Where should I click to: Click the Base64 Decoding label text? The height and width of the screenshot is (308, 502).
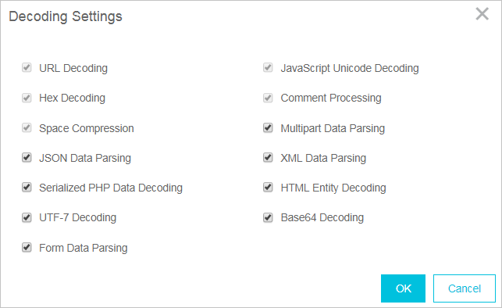coord(322,217)
